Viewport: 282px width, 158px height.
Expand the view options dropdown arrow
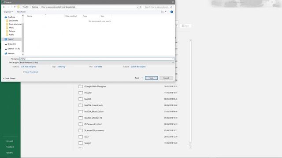(166, 12)
